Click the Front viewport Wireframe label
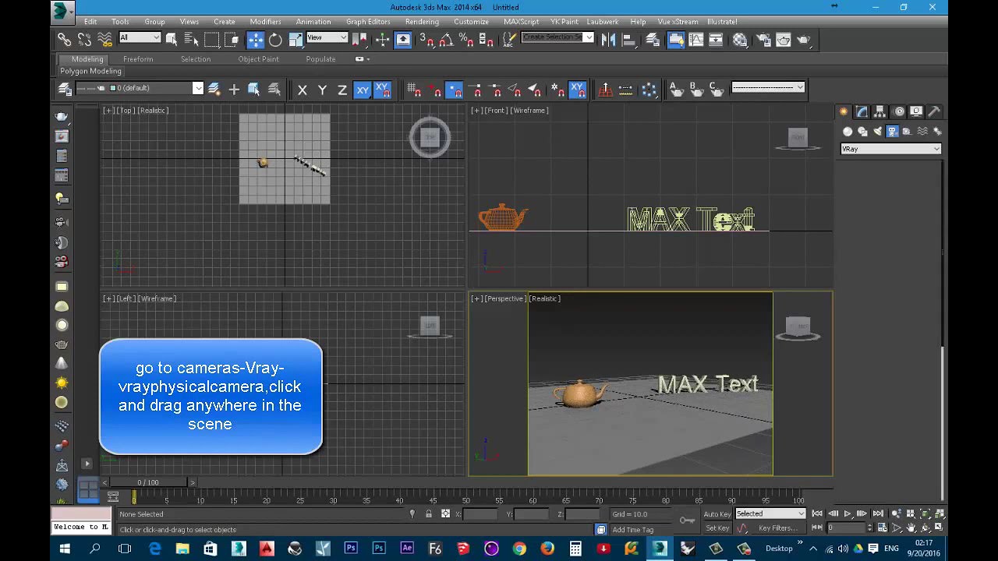This screenshot has height=561, width=998. pyautogui.click(x=529, y=111)
